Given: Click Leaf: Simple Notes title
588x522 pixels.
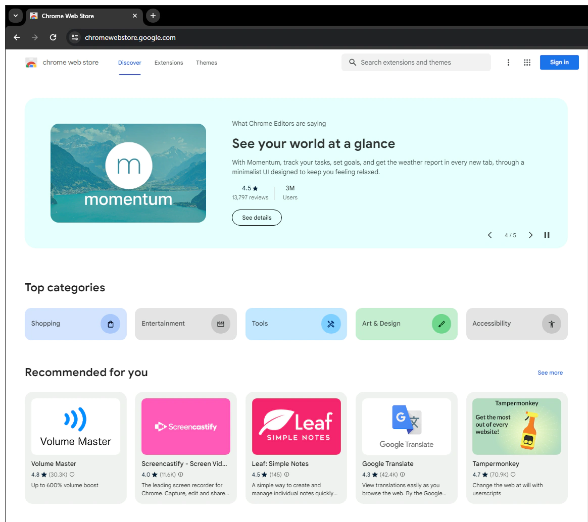Looking at the screenshot, I should (280, 464).
